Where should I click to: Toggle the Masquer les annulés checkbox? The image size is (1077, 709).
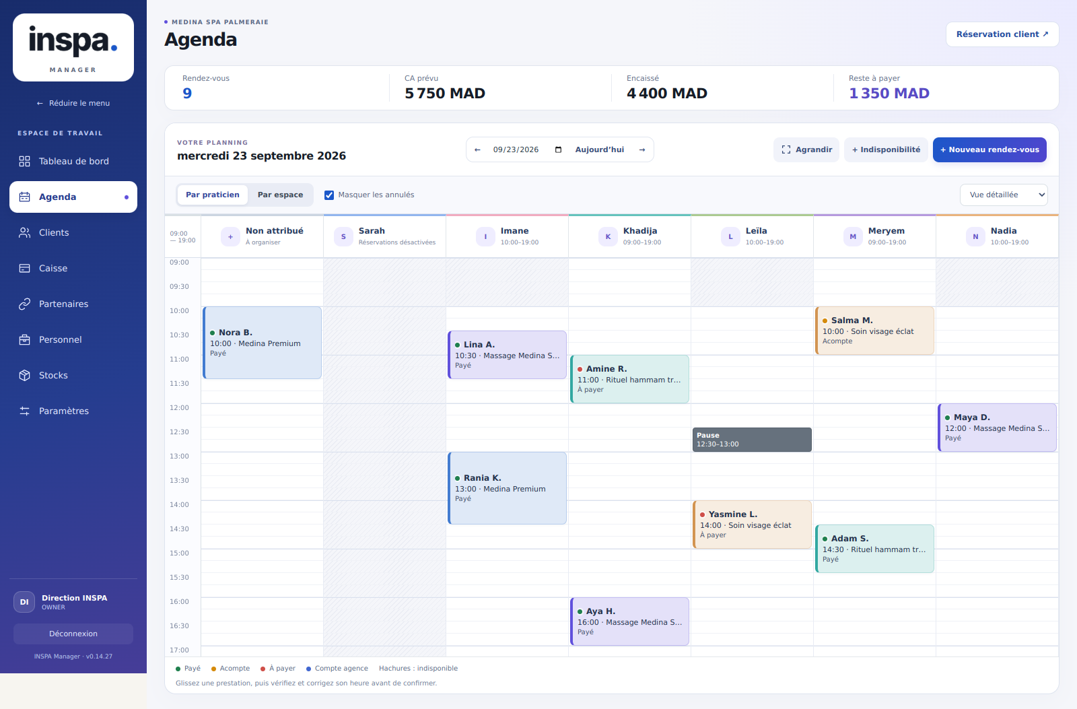pos(329,195)
